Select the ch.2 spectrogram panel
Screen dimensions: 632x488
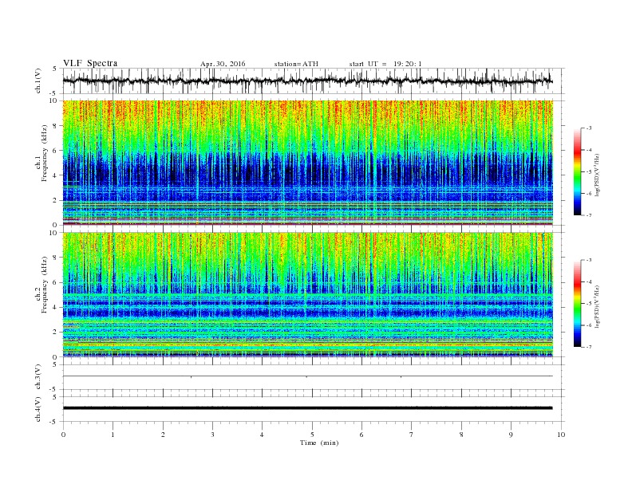coord(308,294)
